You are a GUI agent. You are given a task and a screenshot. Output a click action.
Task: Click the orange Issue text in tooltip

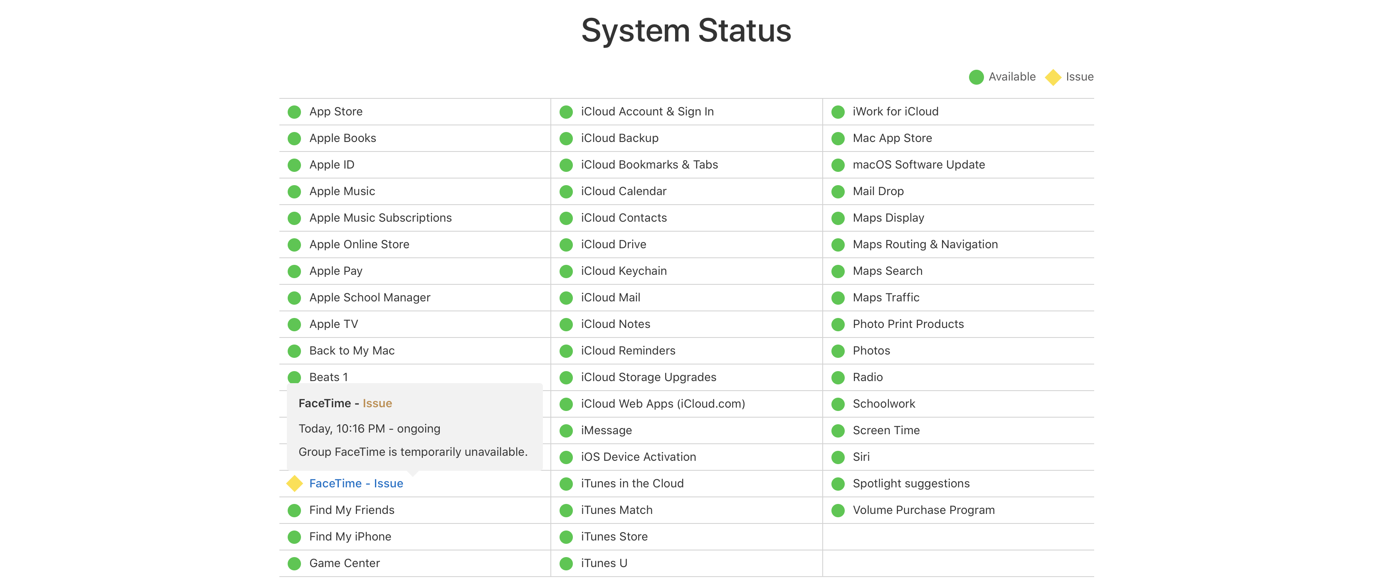[377, 403]
